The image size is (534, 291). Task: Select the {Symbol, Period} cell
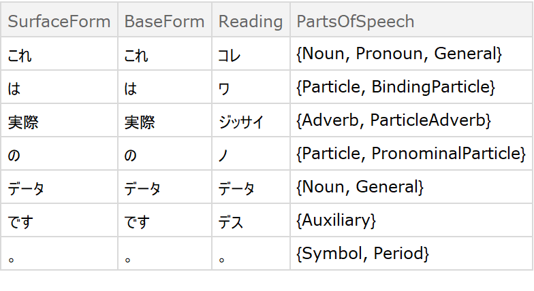(x=362, y=254)
